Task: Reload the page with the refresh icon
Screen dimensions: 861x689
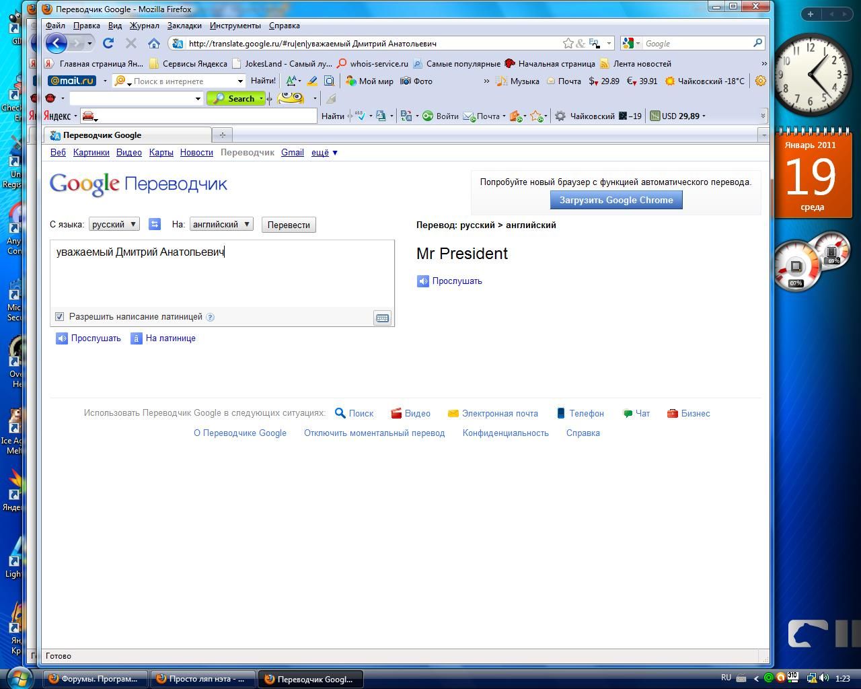Action: tap(108, 44)
